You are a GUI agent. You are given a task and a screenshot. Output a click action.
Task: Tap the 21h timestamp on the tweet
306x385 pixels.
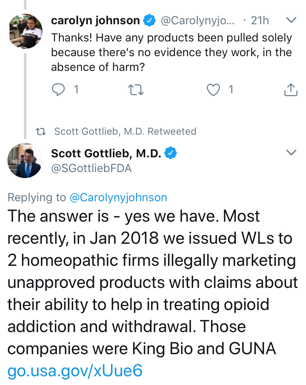click(260, 20)
